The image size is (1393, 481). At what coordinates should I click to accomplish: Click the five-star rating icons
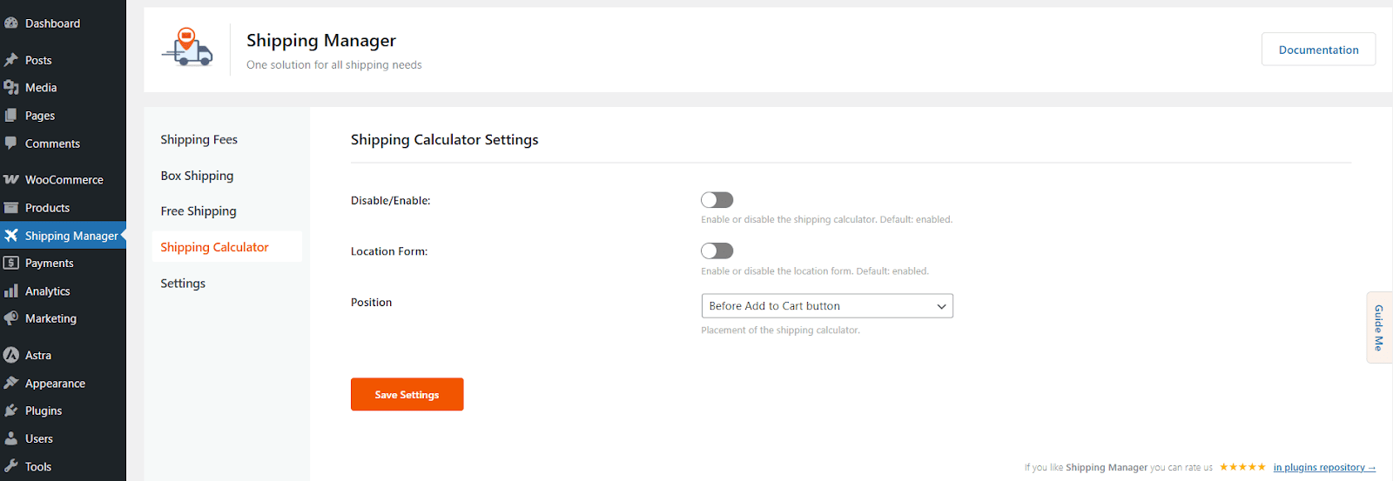tap(1242, 467)
